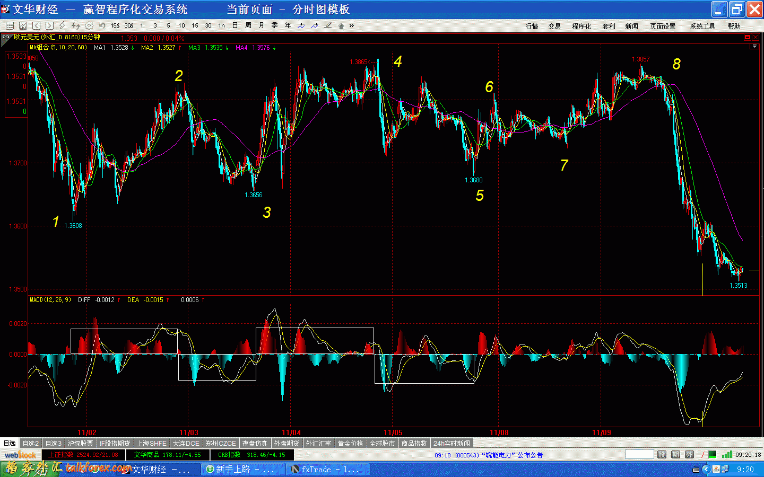Click the chain link icon beside 欧元美元
764x477 pixels.
coord(6,37)
